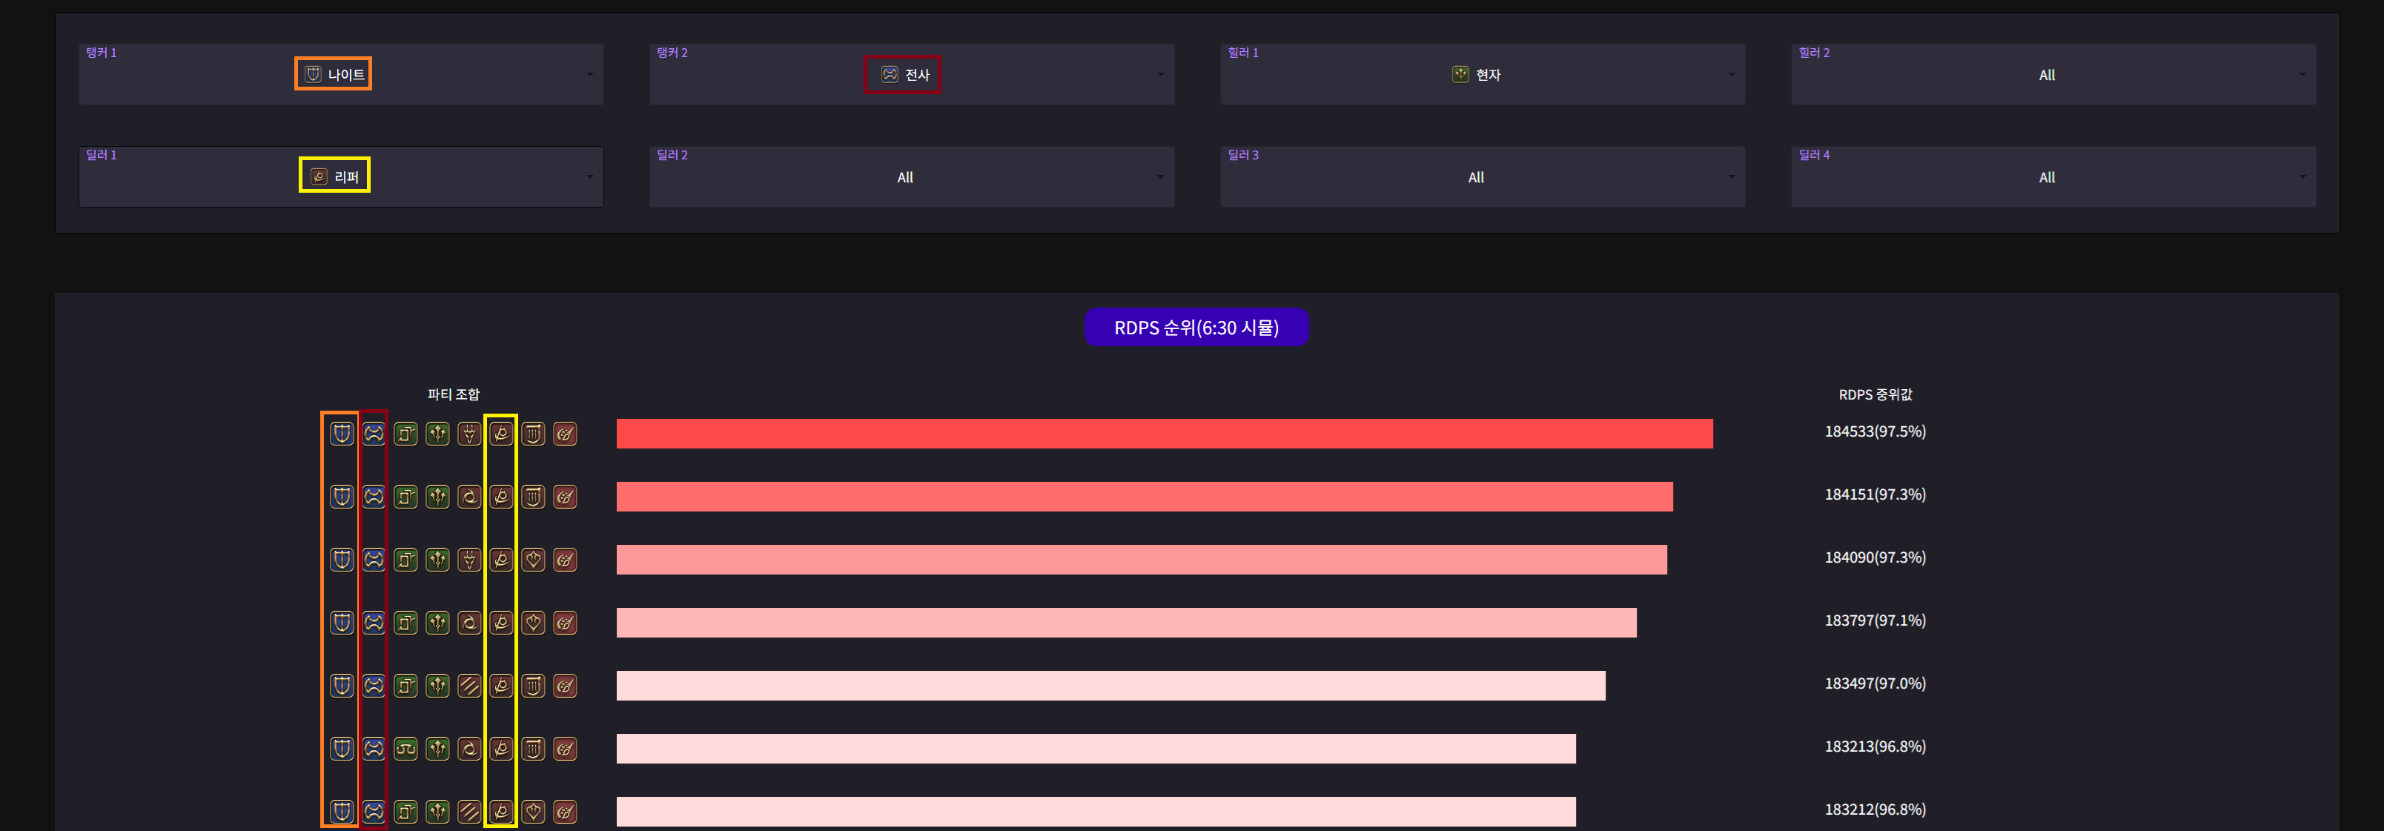This screenshot has height=831, width=2384.
Task: Click Paladin icon in the 183497 row
Action: 342,685
